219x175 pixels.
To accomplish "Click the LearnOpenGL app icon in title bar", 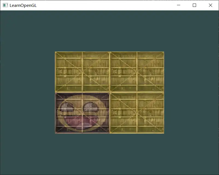I will coord(5,5).
